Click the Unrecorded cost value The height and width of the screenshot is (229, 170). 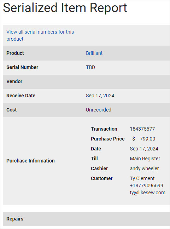pyautogui.click(x=99, y=110)
